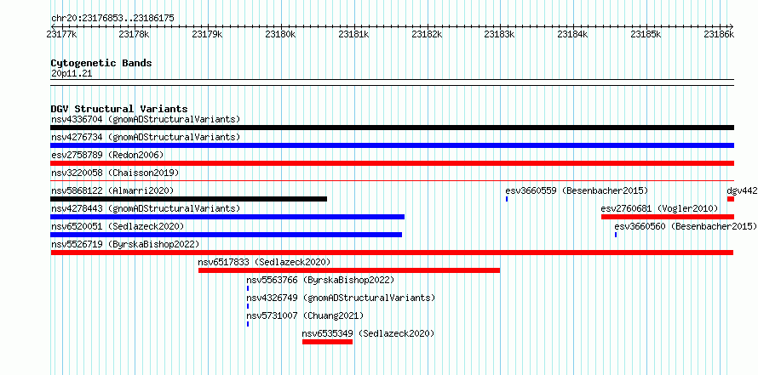
Task: Select the red bar under esv2760681
Action: [x=668, y=217]
